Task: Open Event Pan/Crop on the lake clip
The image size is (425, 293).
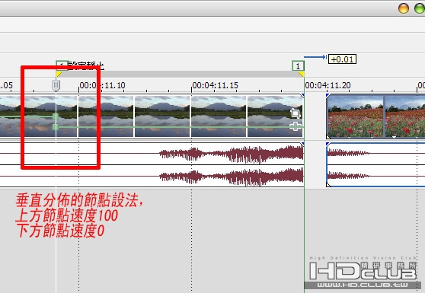Action: point(296,113)
